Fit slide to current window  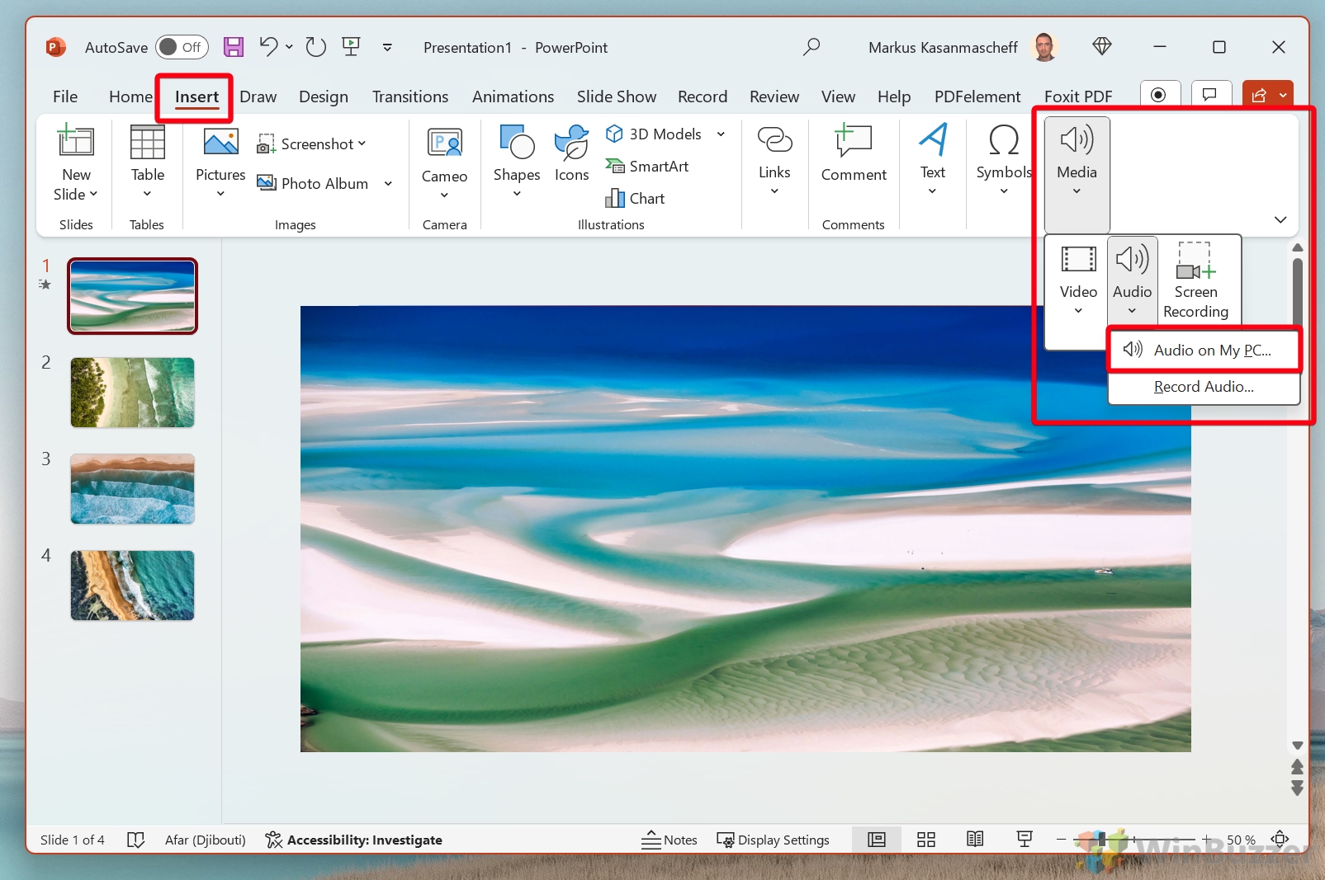1280,840
